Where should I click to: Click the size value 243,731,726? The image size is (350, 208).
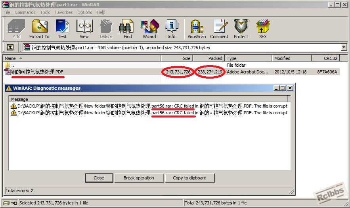(178, 72)
